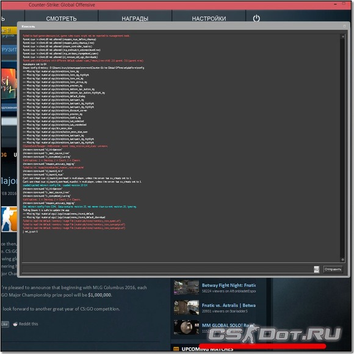Close the Консоль window
The width and height of the screenshot is (354, 354).
344,26
